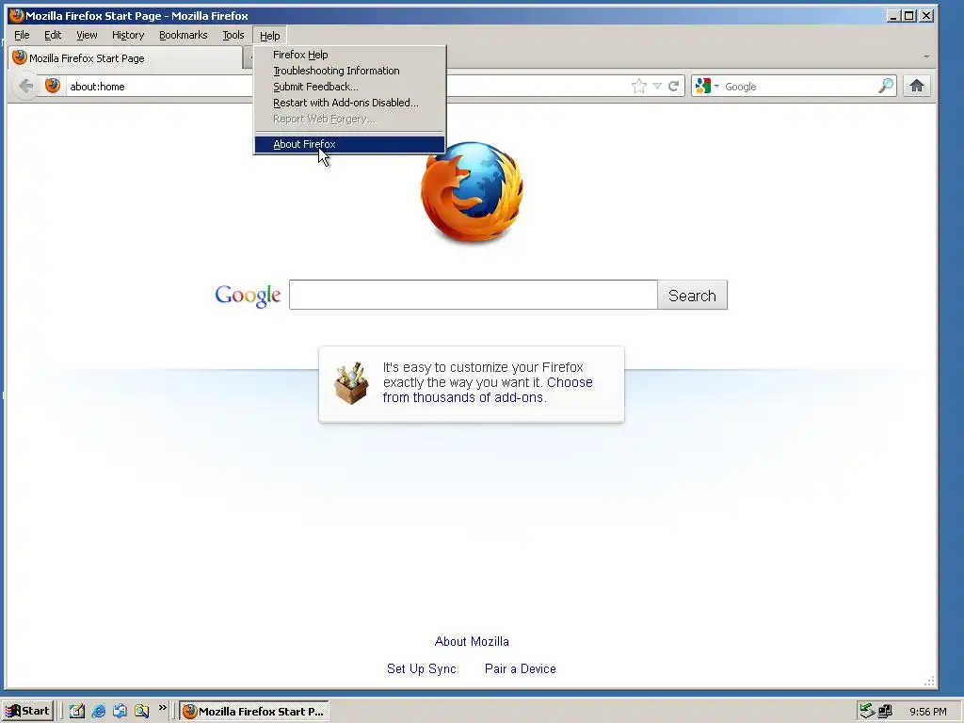Expand the quick launch overflow chevron
This screenshot has height=723, width=964.
click(162, 708)
